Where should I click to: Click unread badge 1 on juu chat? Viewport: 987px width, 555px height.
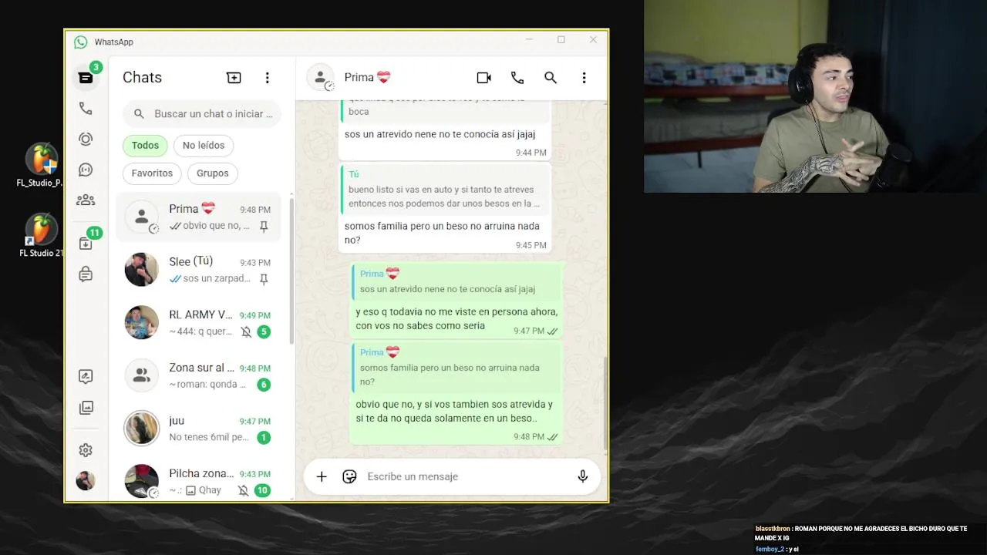[264, 438]
